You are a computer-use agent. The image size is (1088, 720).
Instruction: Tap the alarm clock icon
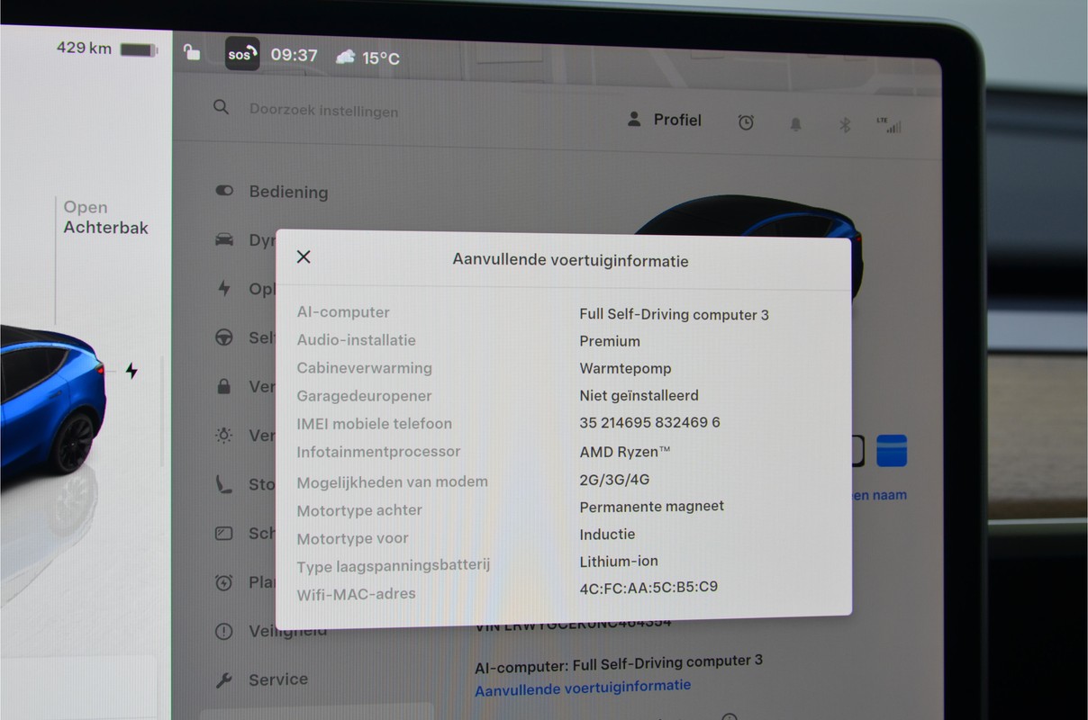746,123
